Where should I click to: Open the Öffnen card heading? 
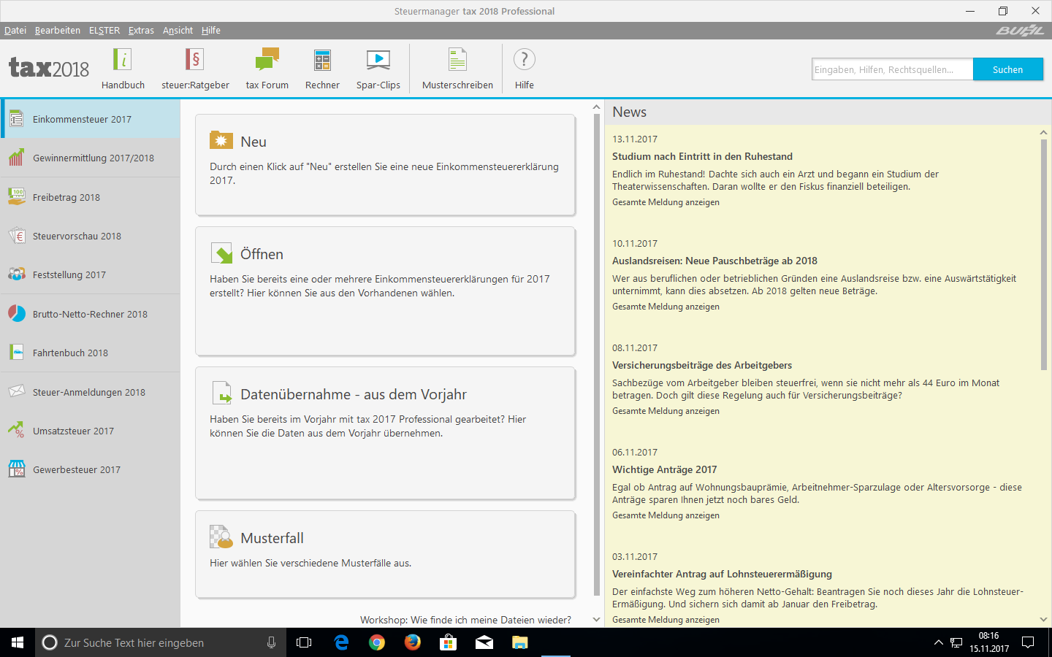click(262, 254)
